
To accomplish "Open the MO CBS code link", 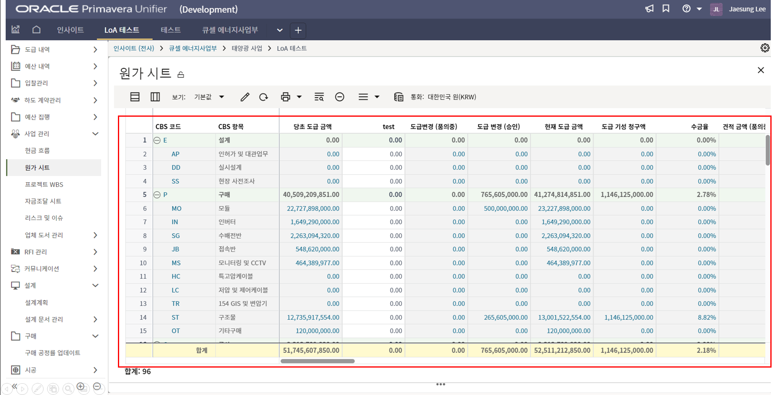I will pyautogui.click(x=176, y=209).
